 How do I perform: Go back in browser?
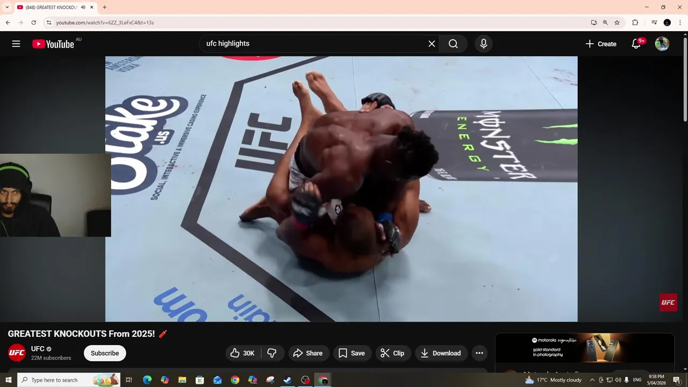pos(8,23)
